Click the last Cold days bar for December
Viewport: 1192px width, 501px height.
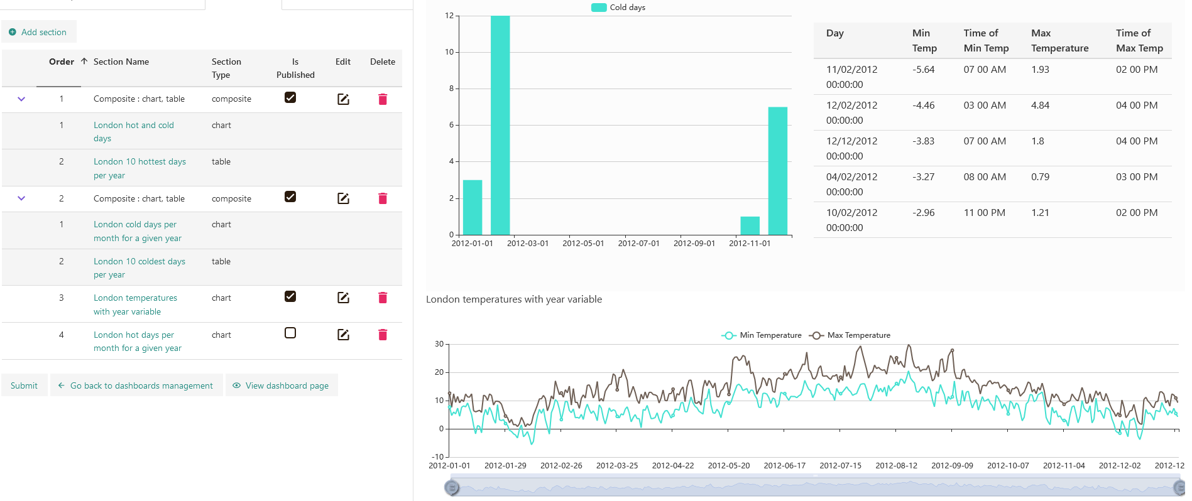point(778,171)
